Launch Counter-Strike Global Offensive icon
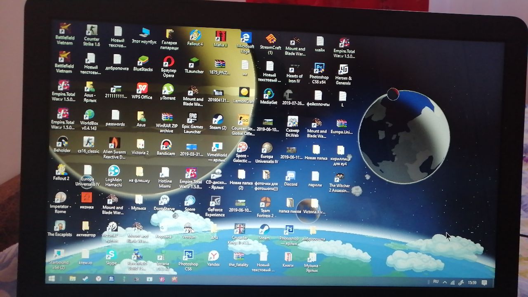This screenshot has height=297, width=528. coord(243,125)
